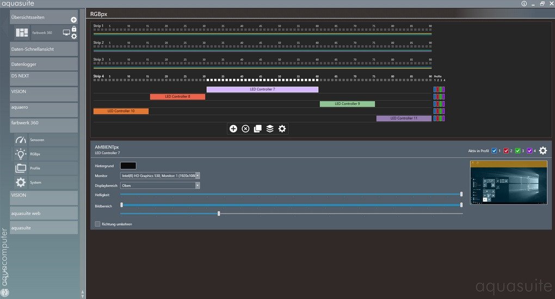Viewport: 555px width, 299px height.
Task: Expand the Datenlogger section in the sidebar
Action: [x=44, y=64]
